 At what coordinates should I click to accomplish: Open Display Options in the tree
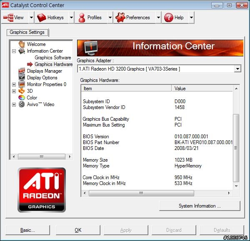click(42, 78)
